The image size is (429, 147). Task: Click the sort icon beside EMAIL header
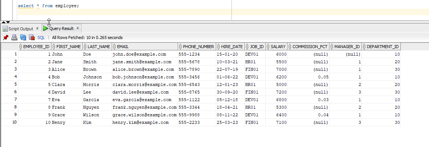pos(115,47)
